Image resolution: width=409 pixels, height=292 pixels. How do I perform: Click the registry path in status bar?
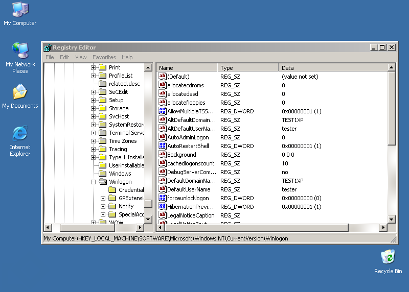(166, 238)
